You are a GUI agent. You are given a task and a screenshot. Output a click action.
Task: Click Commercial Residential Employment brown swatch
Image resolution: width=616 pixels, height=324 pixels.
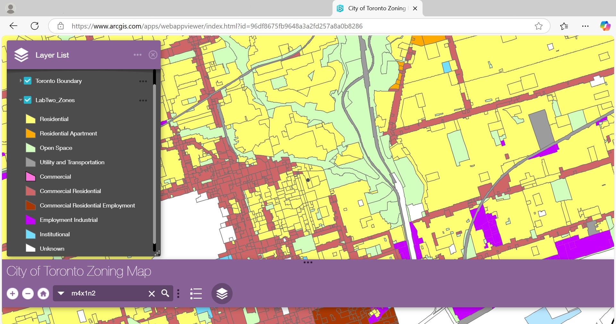tap(30, 205)
